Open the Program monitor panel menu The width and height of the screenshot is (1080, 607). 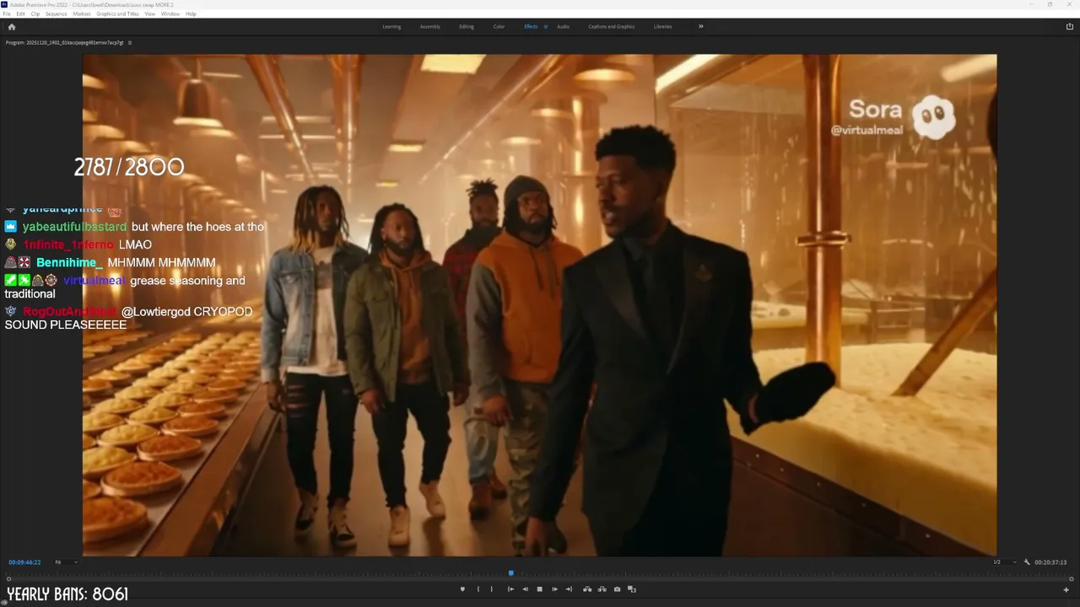pos(130,42)
